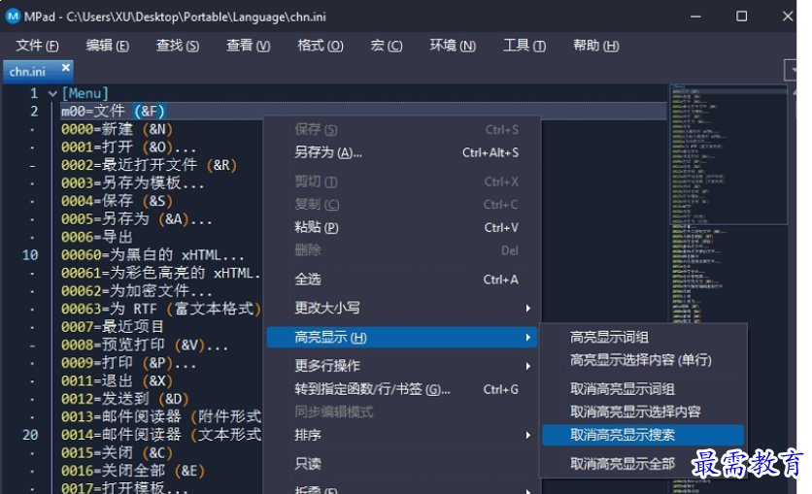Open the tab list dropdown arrow
This screenshot has width=812, height=494.
tap(792, 70)
